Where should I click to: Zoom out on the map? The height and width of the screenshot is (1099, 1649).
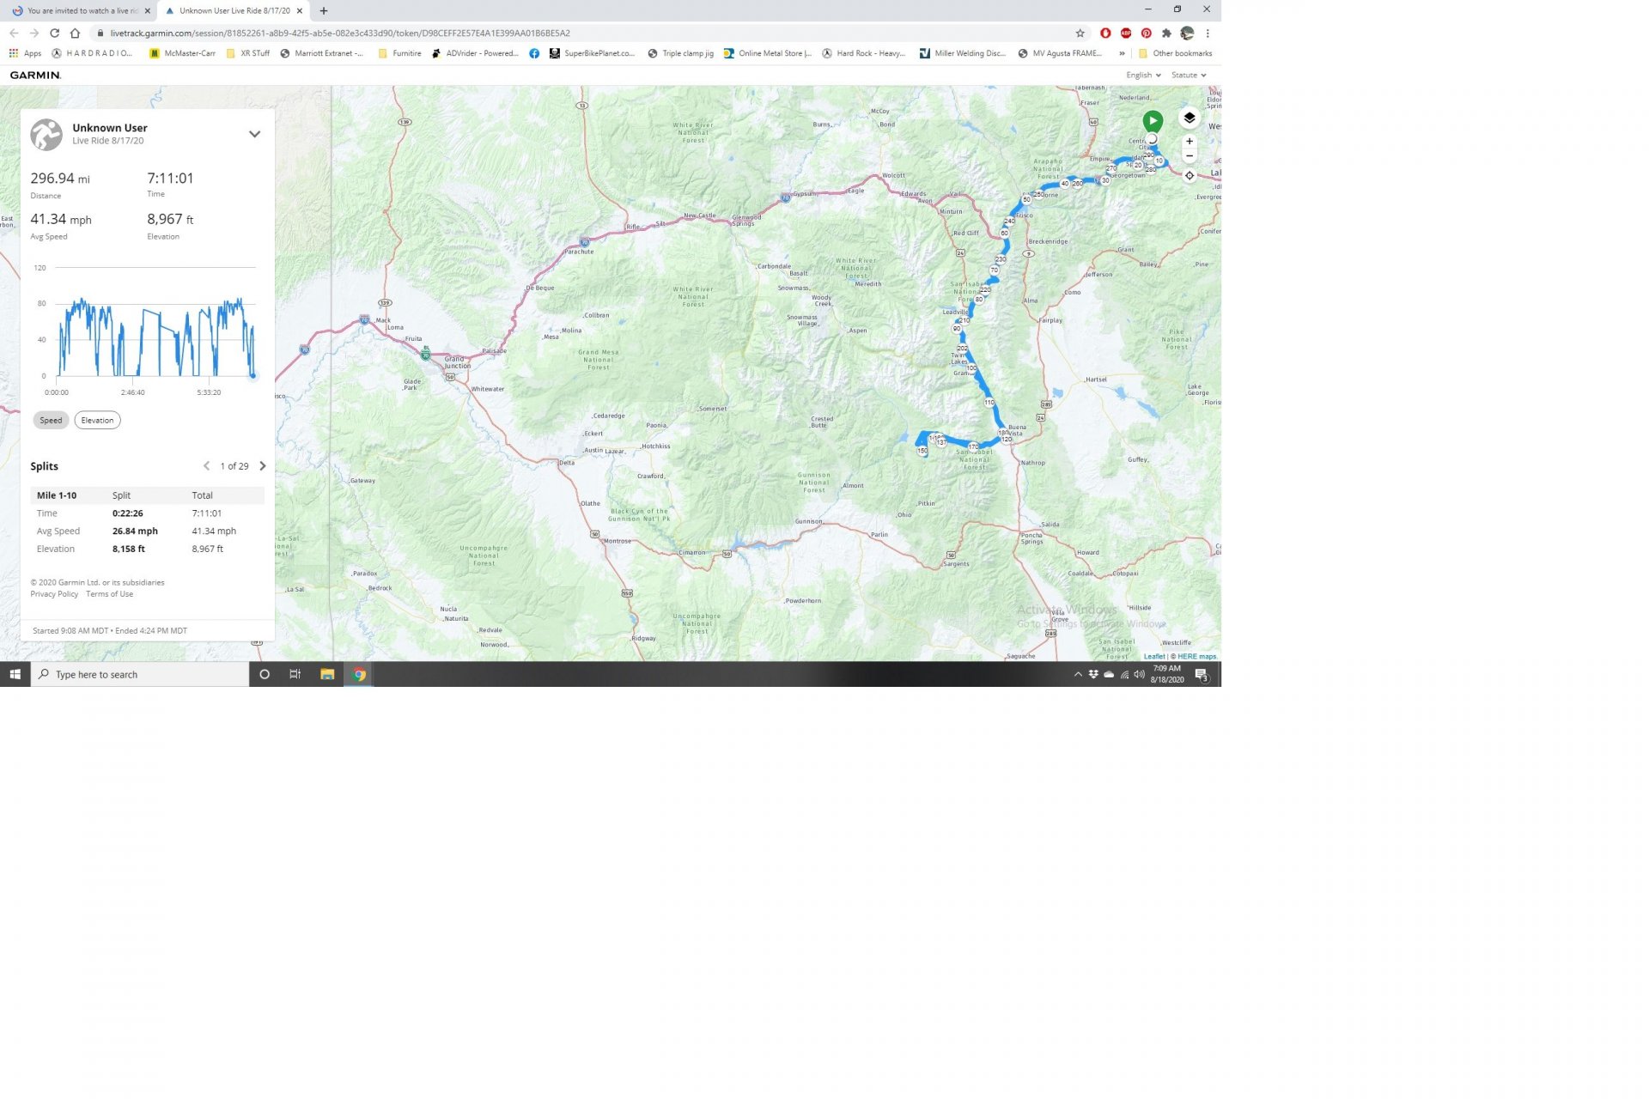coord(1189,156)
